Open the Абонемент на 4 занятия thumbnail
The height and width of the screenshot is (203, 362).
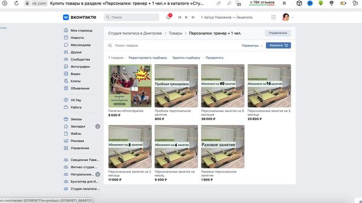pyautogui.click(x=176, y=147)
